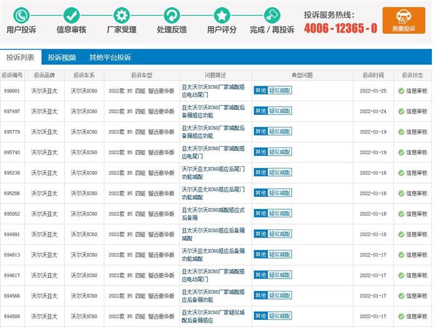Click the green status icon in row 695779
The image size is (437, 328).
tap(401, 132)
